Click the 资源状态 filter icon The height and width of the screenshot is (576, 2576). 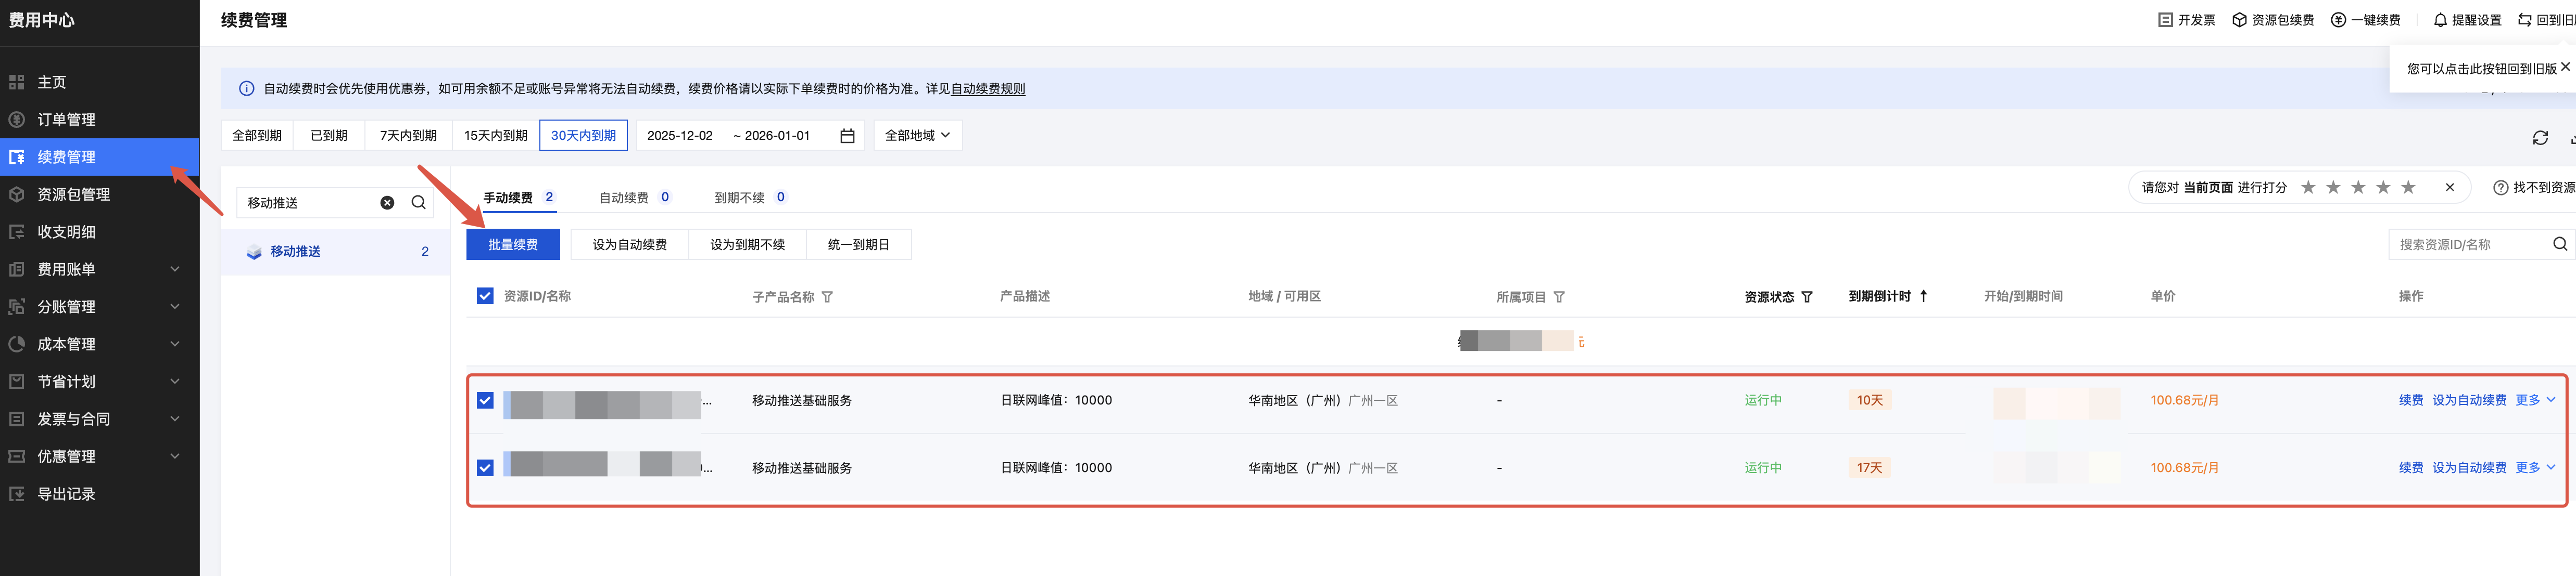1806,297
